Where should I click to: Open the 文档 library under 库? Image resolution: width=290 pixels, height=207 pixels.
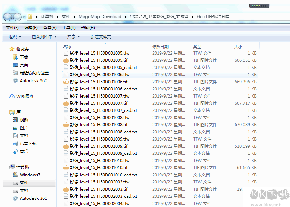21,136
